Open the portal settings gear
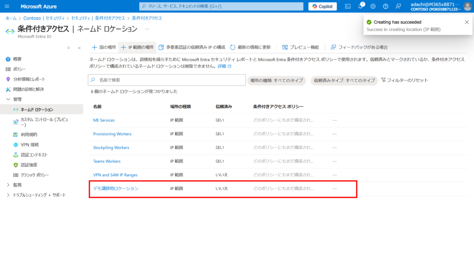The image size is (474, 273). tap(373, 6)
